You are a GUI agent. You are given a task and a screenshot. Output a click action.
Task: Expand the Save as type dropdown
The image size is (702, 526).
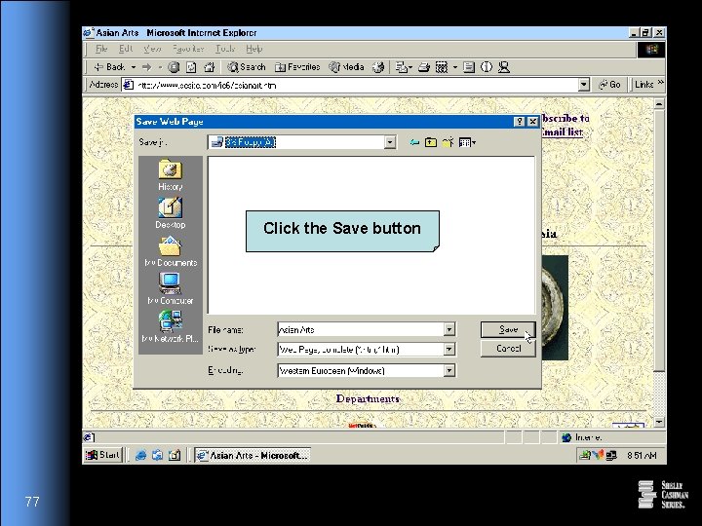[449, 349]
